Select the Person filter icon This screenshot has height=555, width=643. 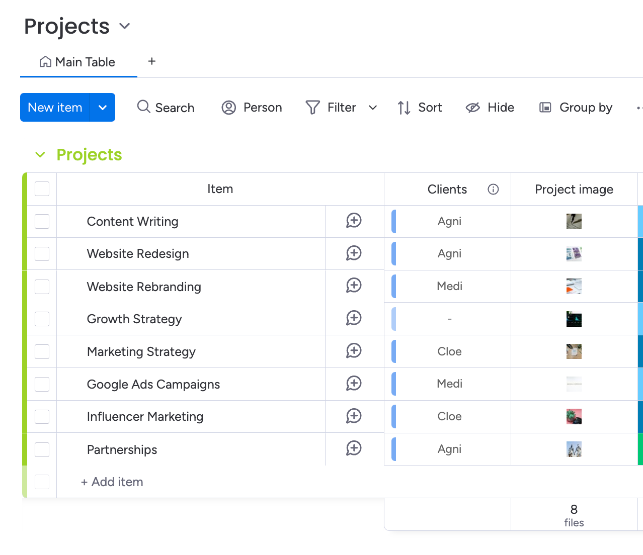tap(228, 107)
